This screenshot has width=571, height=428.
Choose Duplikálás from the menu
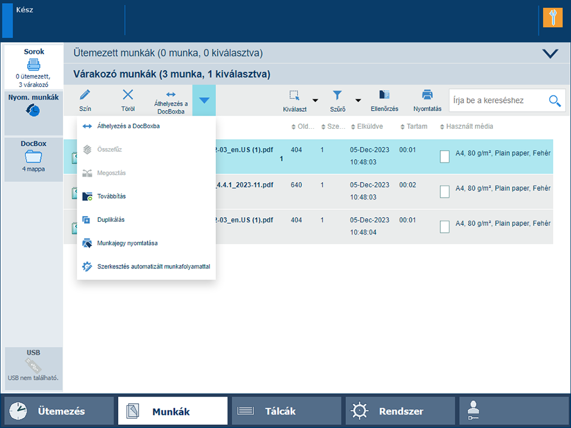pyautogui.click(x=111, y=219)
